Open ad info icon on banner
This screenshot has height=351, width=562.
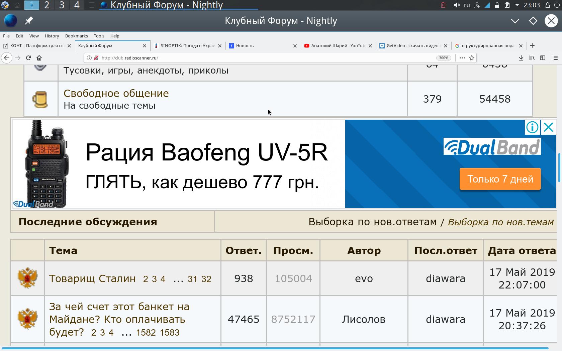[532, 127]
